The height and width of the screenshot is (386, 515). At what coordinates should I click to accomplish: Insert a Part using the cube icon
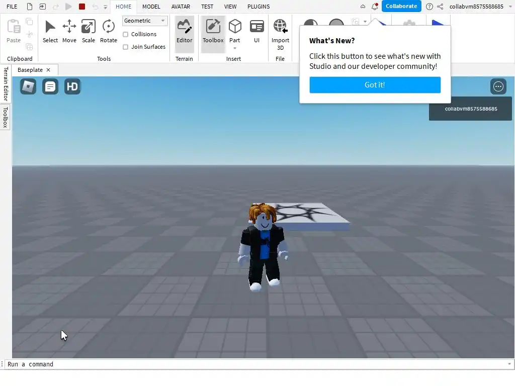tap(235, 26)
